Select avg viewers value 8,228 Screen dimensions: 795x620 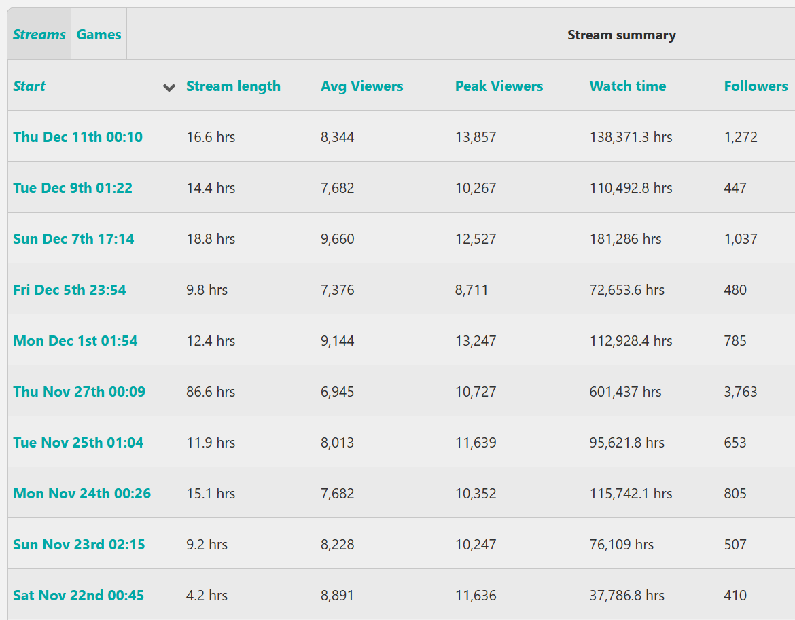point(337,545)
